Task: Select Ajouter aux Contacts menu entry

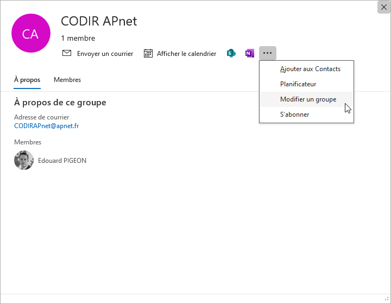Action: click(306, 69)
